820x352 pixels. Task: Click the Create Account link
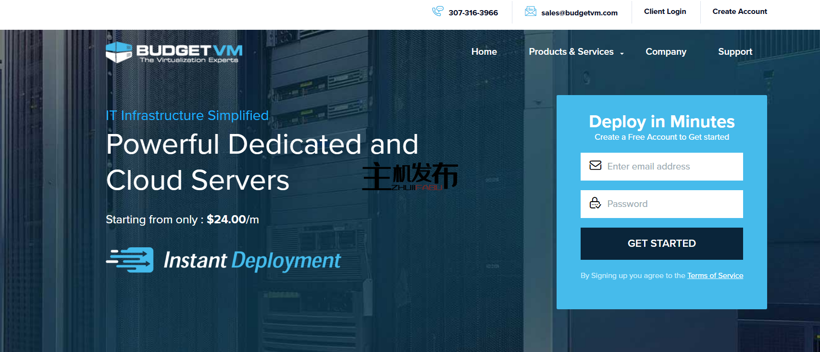(x=739, y=12)
